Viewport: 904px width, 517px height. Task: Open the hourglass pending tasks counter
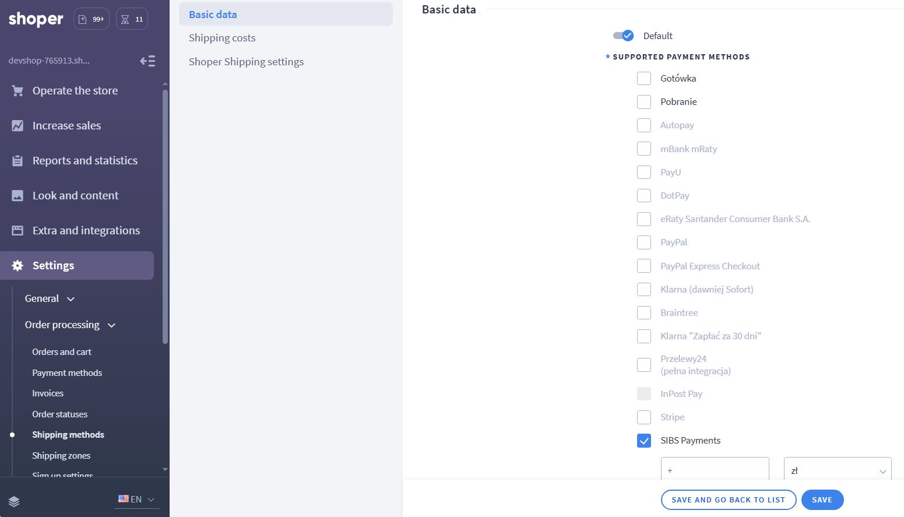point(132,19)
